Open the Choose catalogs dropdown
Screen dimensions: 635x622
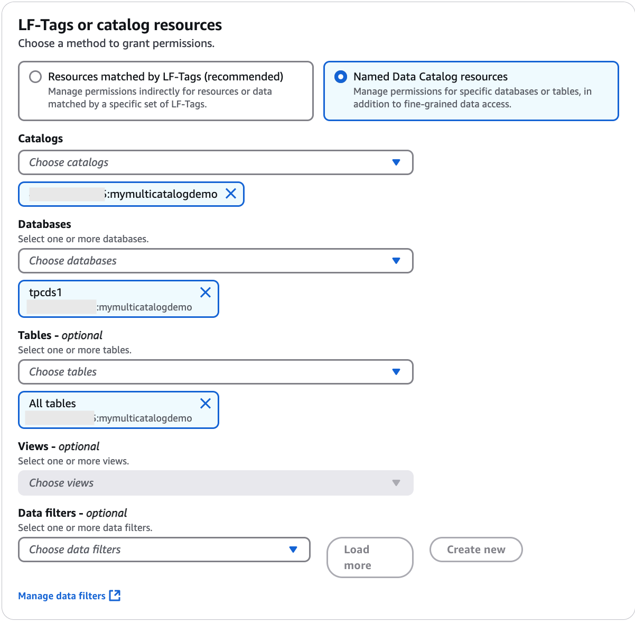pyautogui.click(x=158, y=162)
